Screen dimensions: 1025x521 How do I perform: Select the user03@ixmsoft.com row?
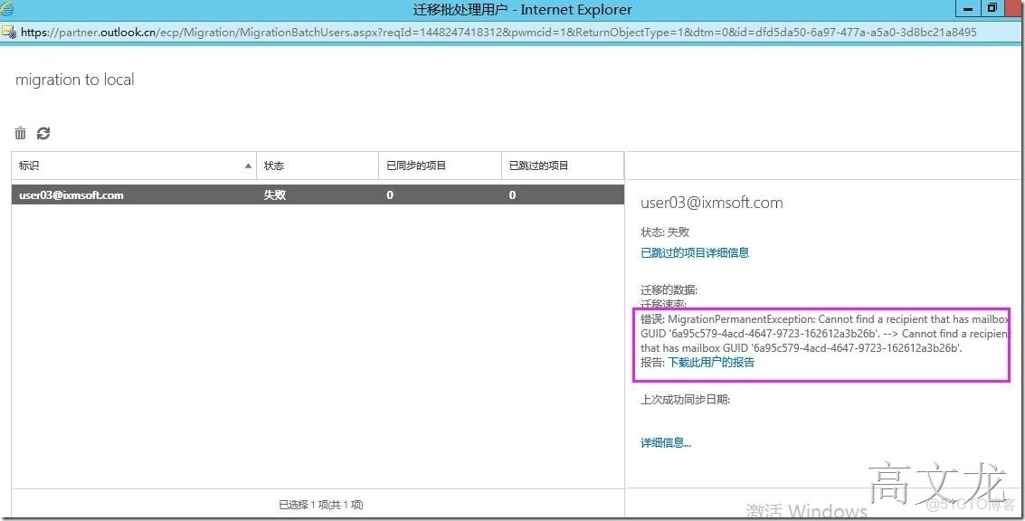click(x=136, y=194)
